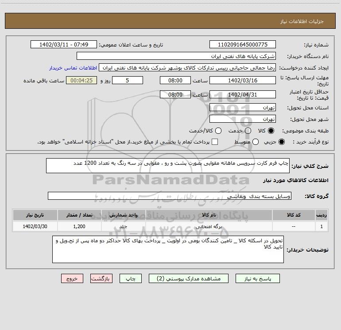The image size is (341, 330).
Task: Select the خدمت radio button
Action: pos(248,131)
